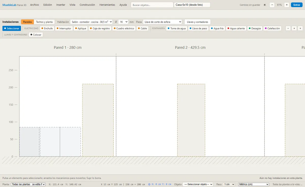Pick the Enchufe electrical tool
The image size is (305, 187).
coord(47,28)
